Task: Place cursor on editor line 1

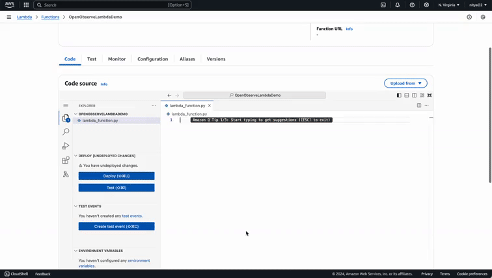Action: coord(295,120)
